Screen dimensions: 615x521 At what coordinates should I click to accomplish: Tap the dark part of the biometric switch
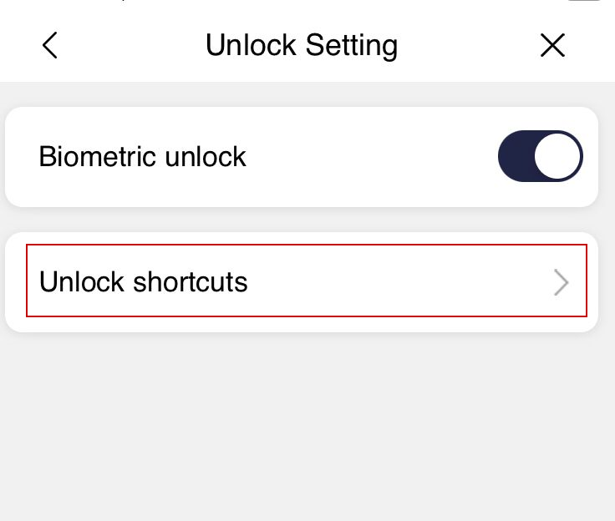[516, 156]
